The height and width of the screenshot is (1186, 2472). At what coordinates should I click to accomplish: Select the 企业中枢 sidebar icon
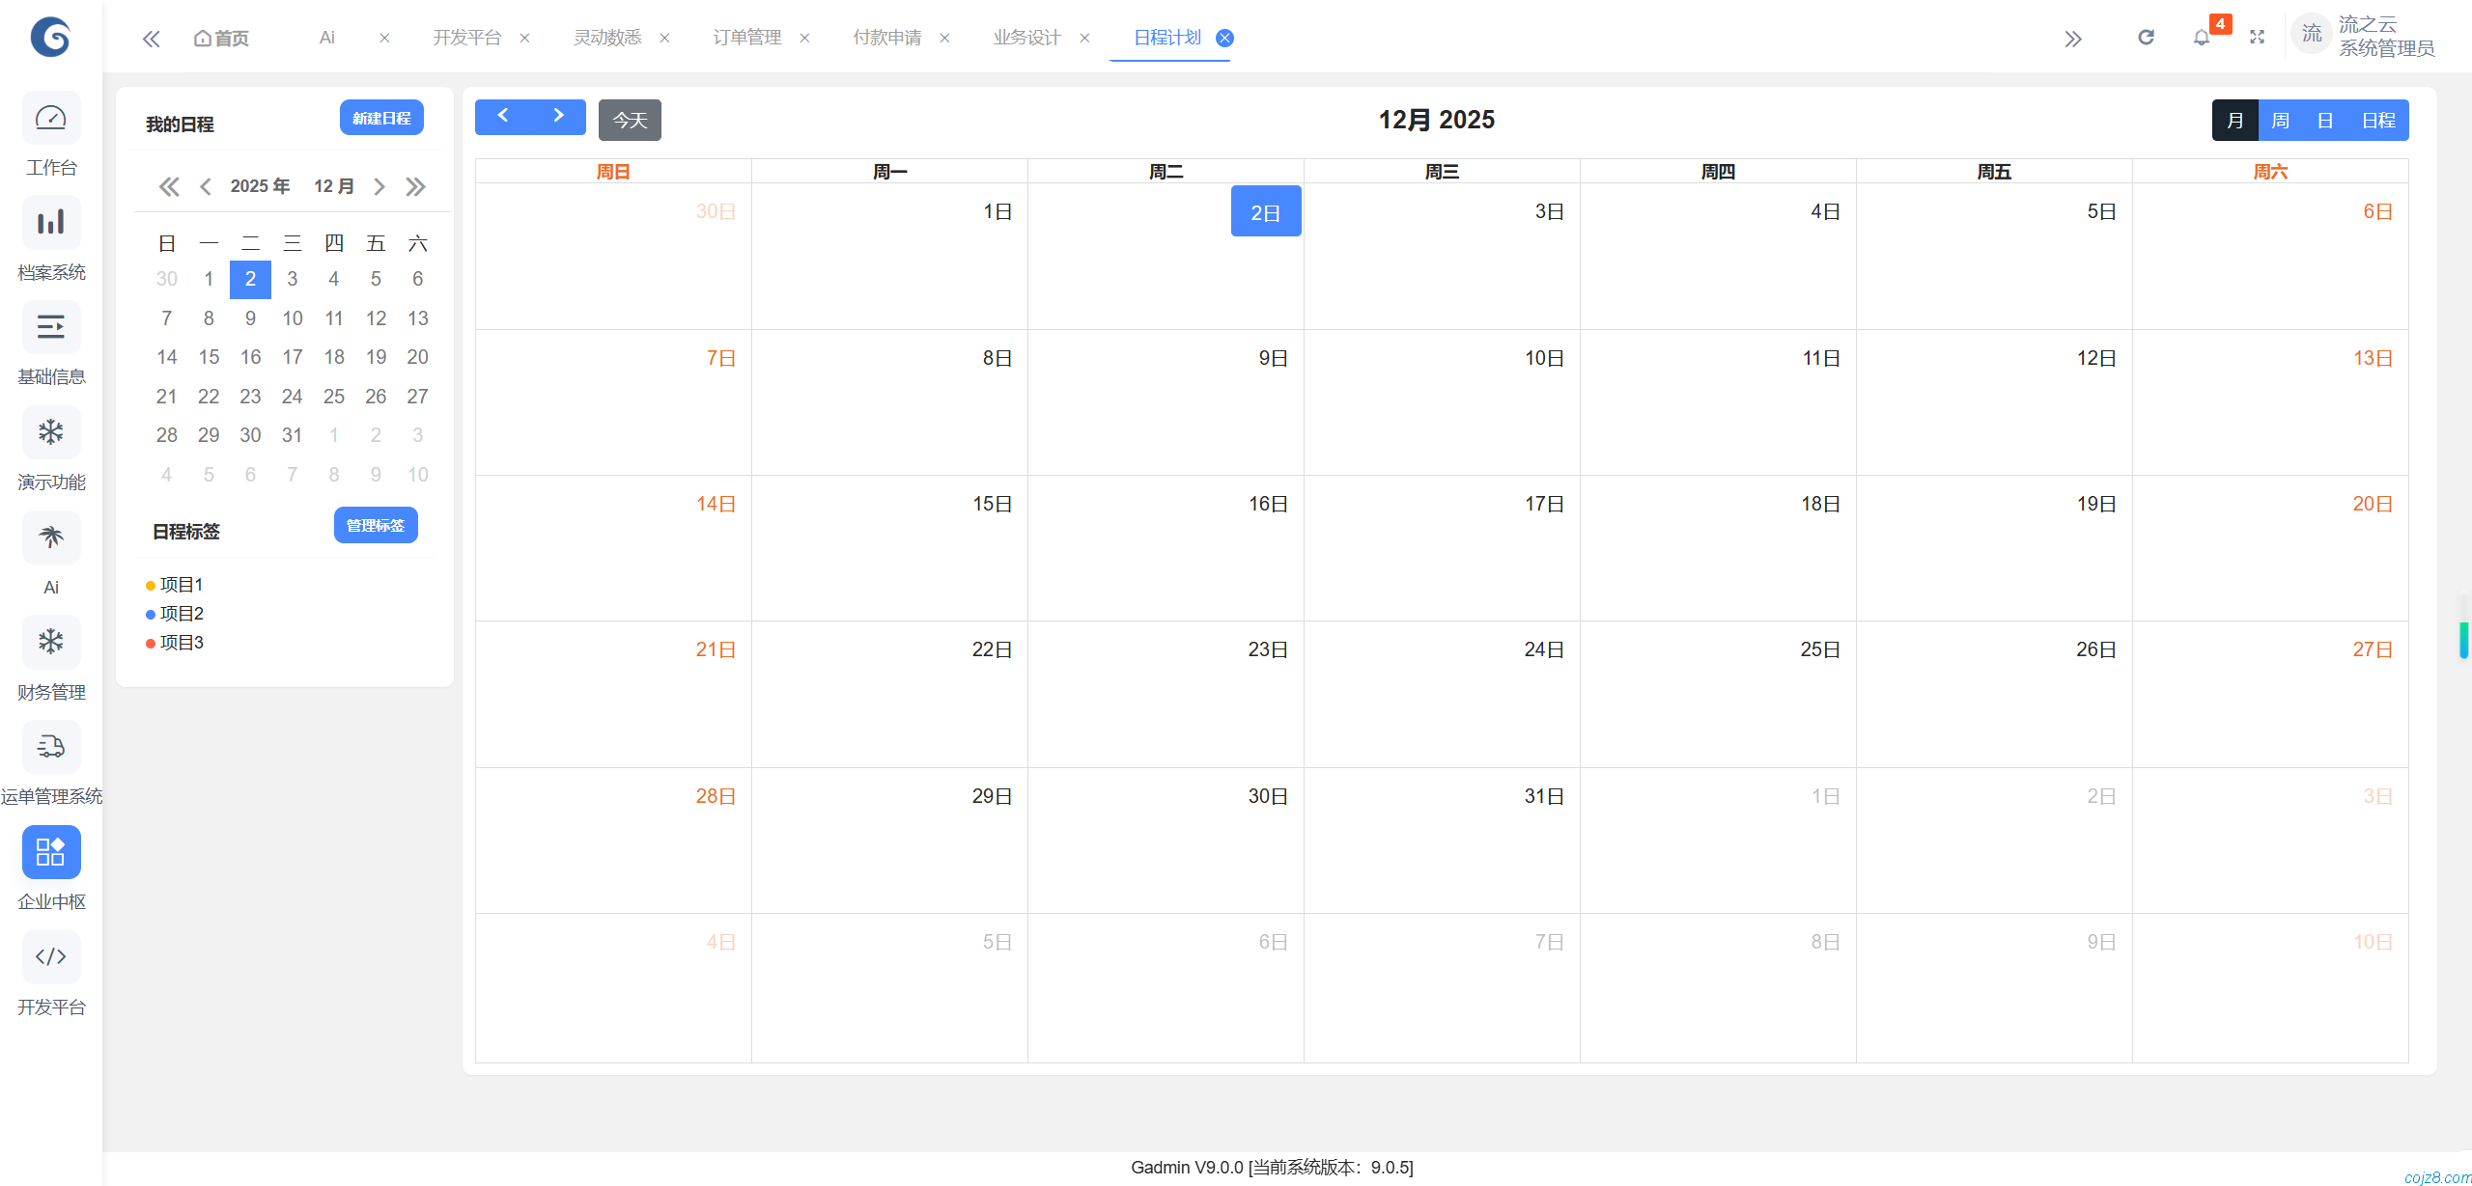50,852
